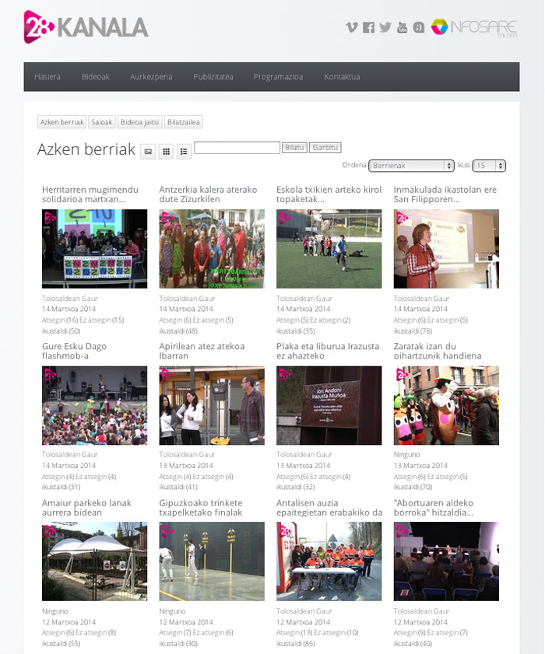Screen dimensions: 545x654
Task: Open the Kontaktua menu item
Action: coord(342,77)
